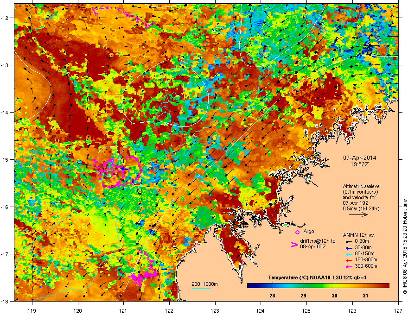Click the '(0.1m contours)' text

[360, 192]
